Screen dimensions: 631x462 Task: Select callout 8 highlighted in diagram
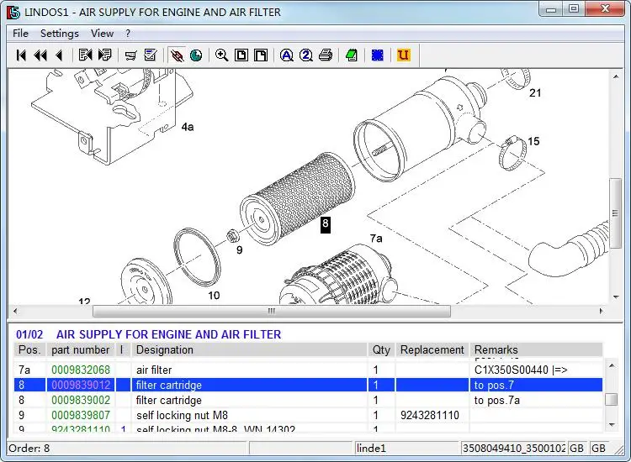(x=326, y=224)
